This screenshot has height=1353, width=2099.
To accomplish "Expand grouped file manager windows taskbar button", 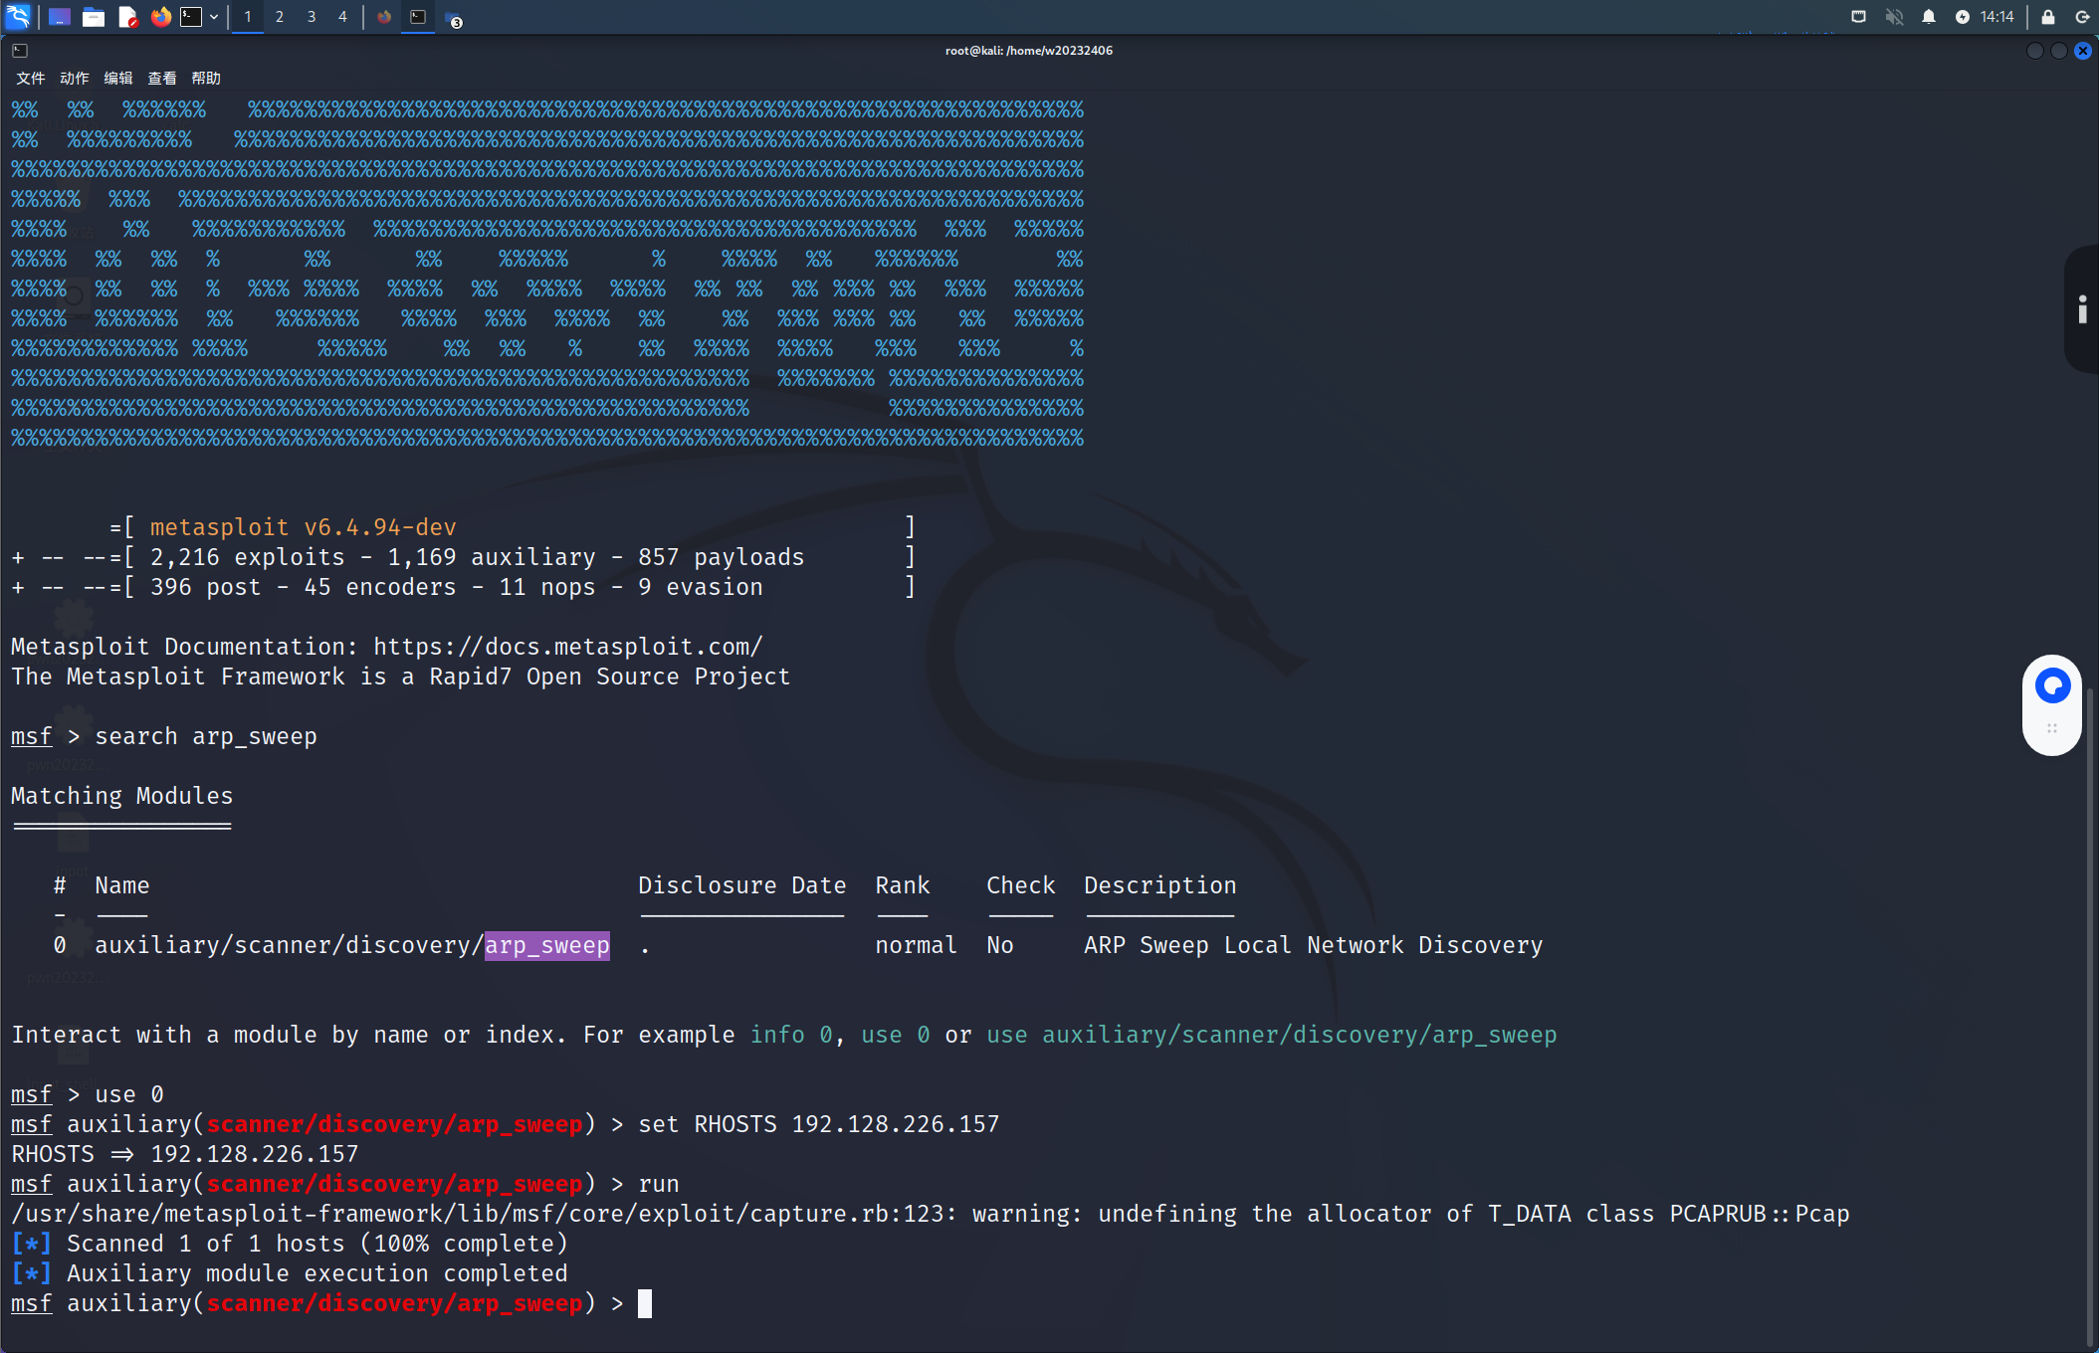I will coord(453,19).
